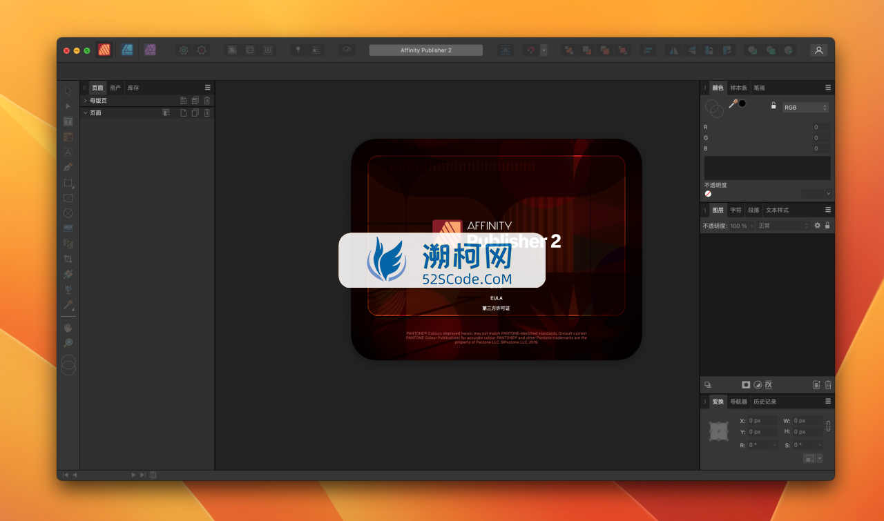Select the Rectangle shape tool
Screen dimensions: 884x521
click(x=68, y=183)
